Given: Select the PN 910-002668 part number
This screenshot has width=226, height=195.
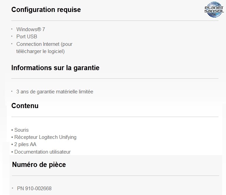Looking at the screenshot, I should [34, 188].
